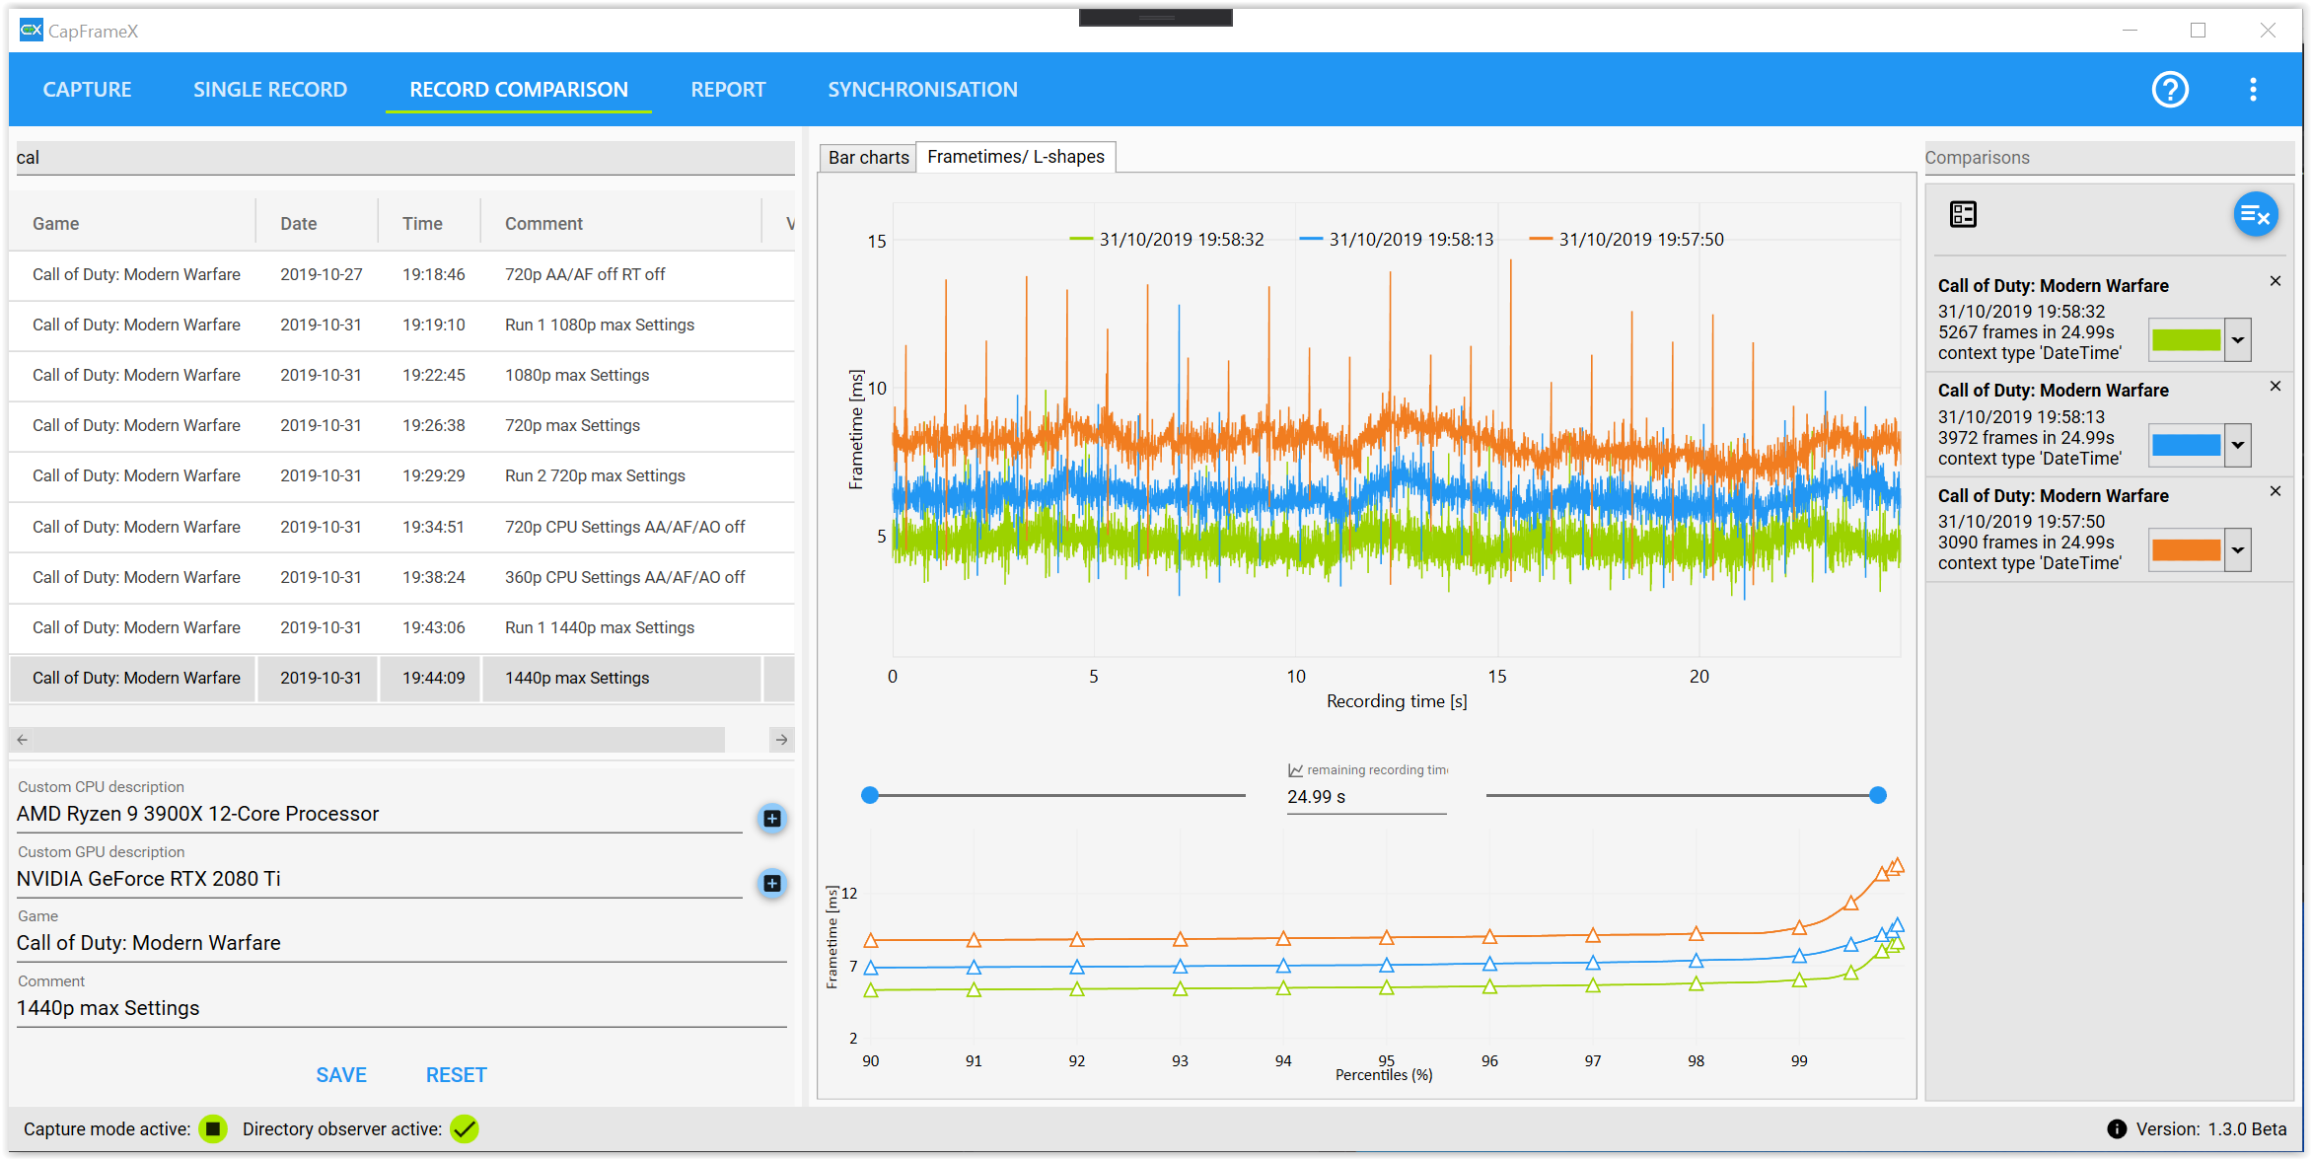2312x1160 pixels.
Task: Open the blue color dropdown arrow
Action: pos(2238,445)
